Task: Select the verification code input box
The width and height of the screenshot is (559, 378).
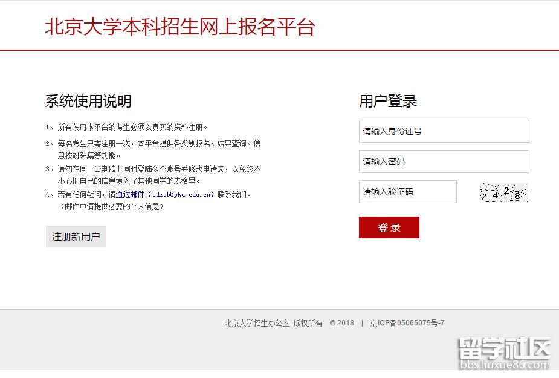Action: [x=407, y=192]
